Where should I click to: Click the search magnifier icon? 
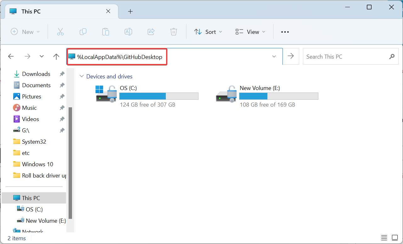(392, 57)
